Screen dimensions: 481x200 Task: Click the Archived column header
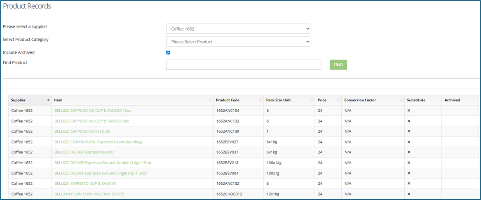coord(460,100)
